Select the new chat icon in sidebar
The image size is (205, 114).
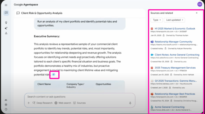6,13
